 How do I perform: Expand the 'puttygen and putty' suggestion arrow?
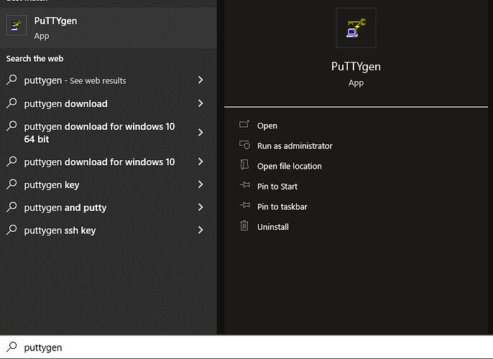201,208
